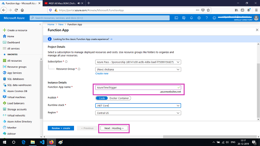Image resolution: width=260 pixels, height=146 pixels.
Task: Open App Services in the sidebar
Action: pyautogui.click(x=14, y=73)
